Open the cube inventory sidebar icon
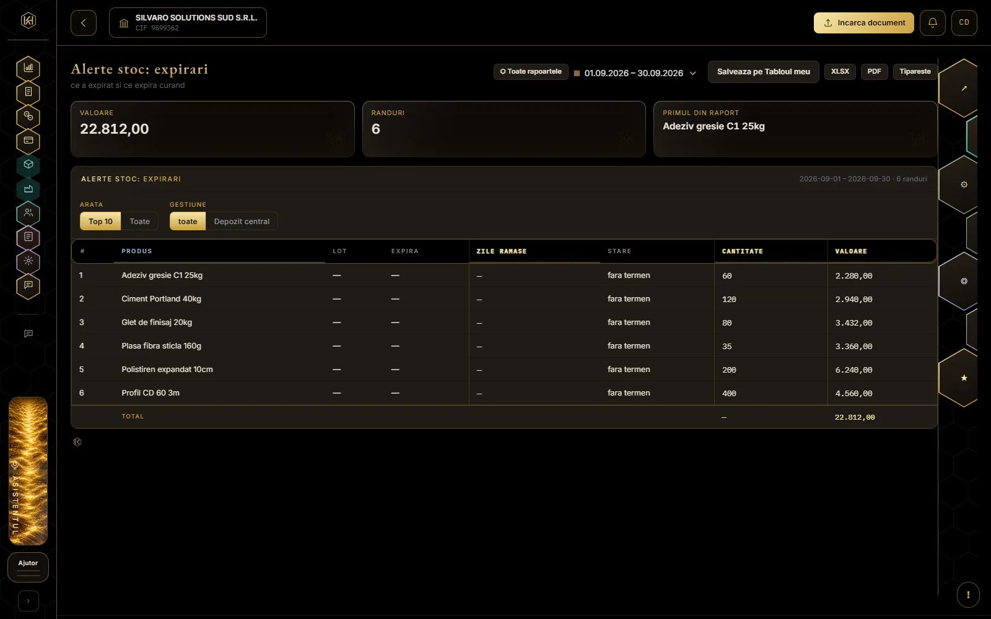The width and height of the screenshot is (991, 619). coord(28,165)
